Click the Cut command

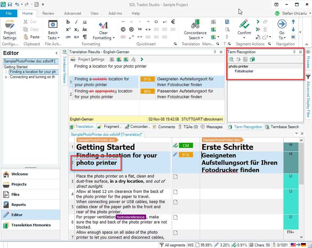pos(30,22)
